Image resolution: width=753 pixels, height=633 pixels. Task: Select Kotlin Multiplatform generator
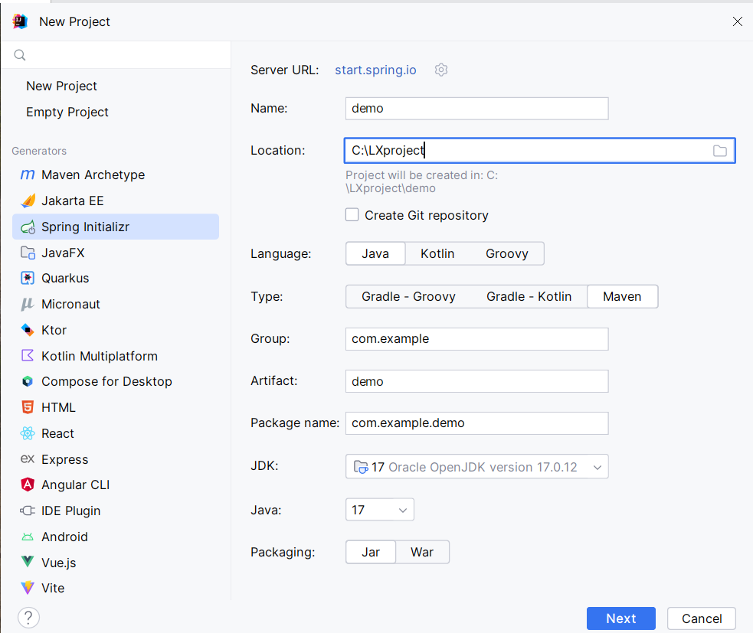coord(116,356)
